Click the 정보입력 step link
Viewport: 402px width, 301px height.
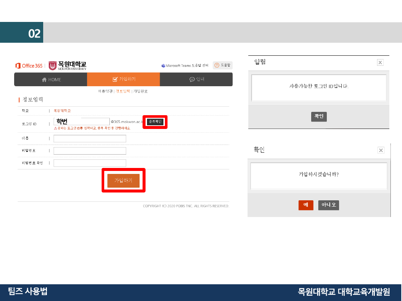pyautogui.click(x=123, y=91)
